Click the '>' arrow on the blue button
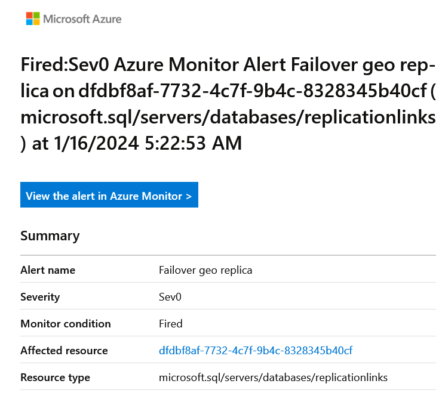The width and height of the screenshot is (442, 393). [x=189, y=196]
